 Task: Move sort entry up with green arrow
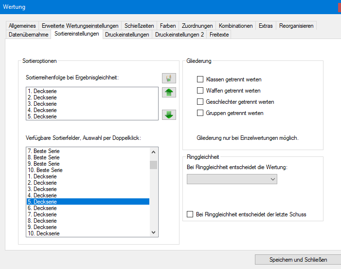[x=169, y=92]
